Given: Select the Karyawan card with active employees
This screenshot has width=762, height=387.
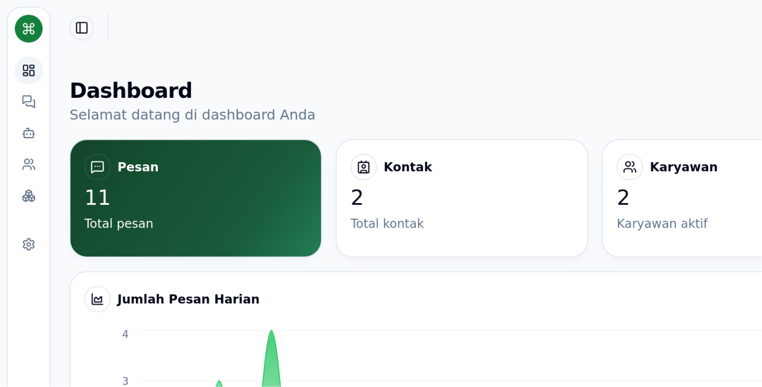Looking at the screenshot, I should coord(691,198).
